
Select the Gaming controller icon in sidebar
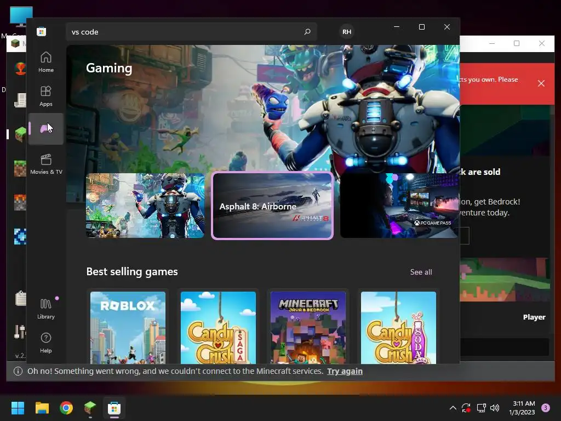coord(46,128)
